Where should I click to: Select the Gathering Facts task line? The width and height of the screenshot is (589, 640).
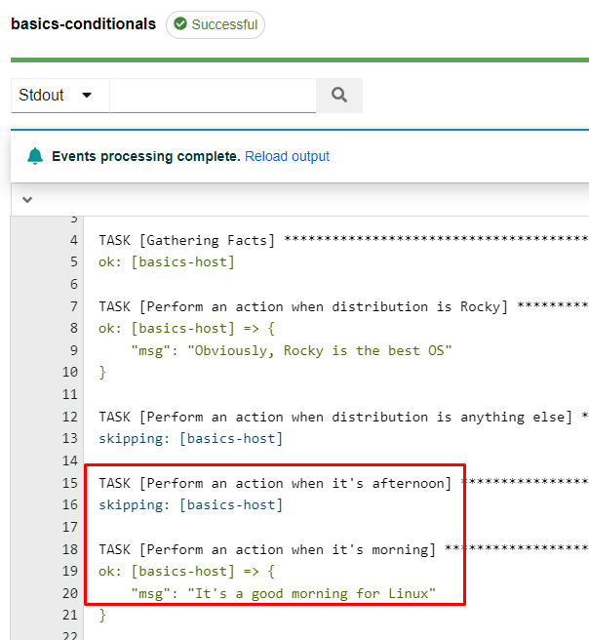187,240
